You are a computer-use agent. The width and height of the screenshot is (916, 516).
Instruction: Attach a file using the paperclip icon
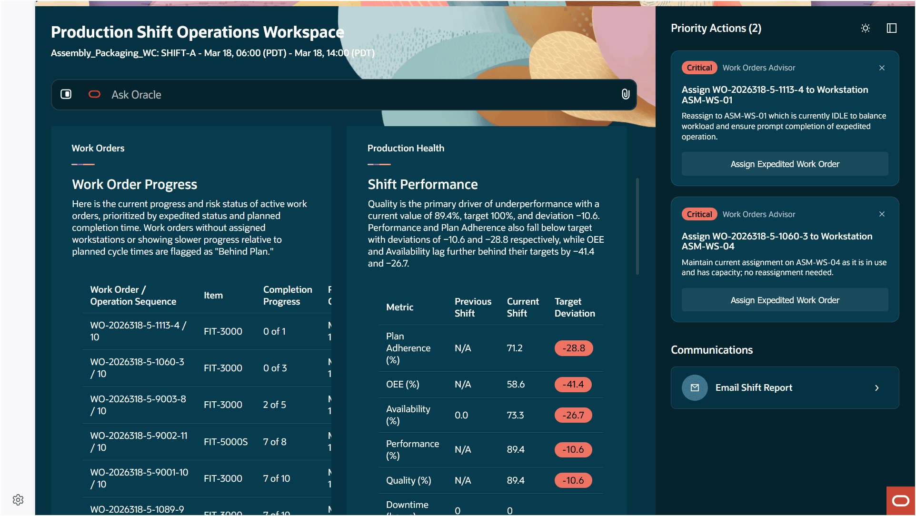[x=625, y=94]
